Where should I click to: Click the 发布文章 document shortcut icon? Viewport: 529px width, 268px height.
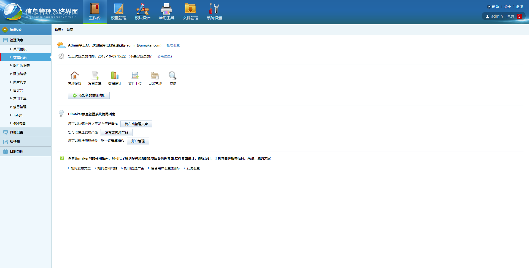coord(95,75)
